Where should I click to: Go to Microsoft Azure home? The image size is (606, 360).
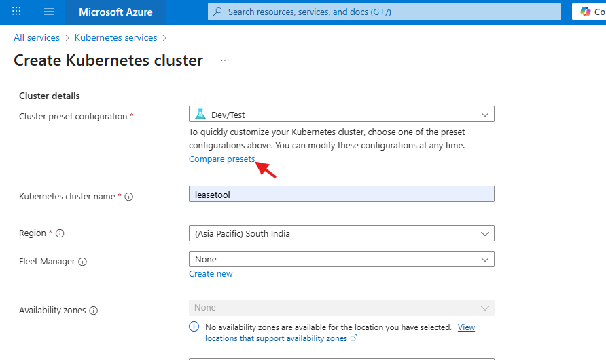click(x=115, y=12)
